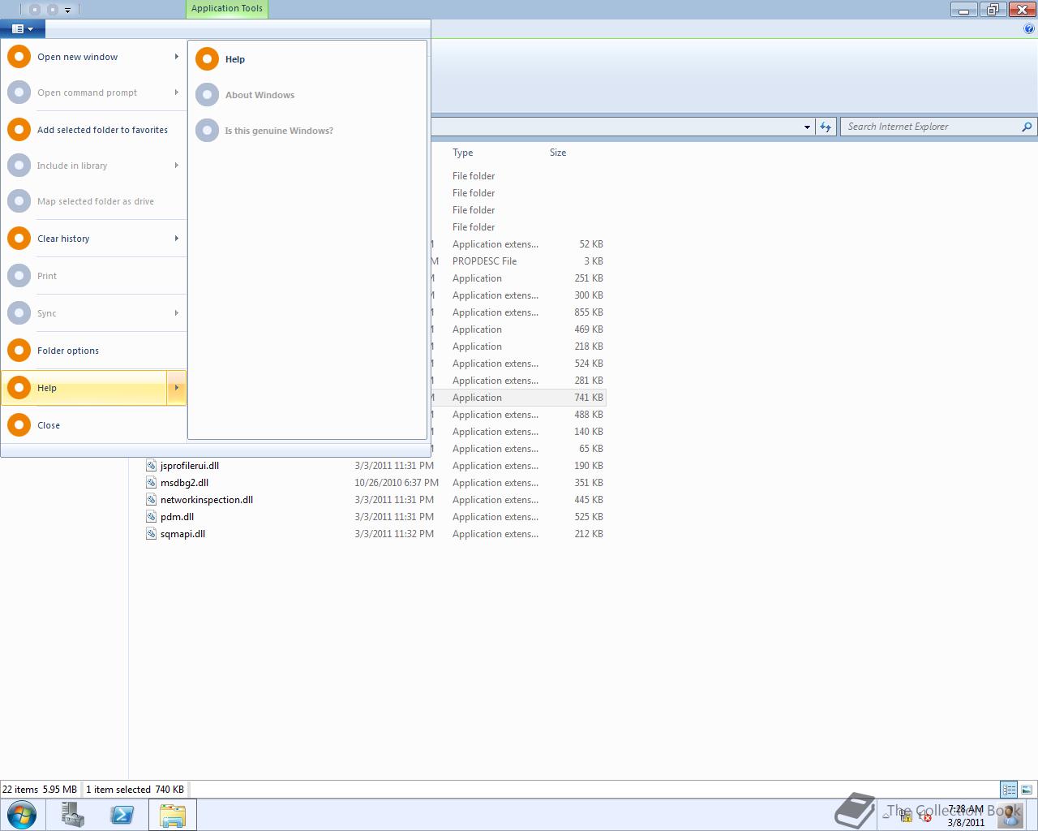This screenshot has height=831, width=1038.
Task: Click the 10/26/2010 6:37 PM date
Action: click(x=397, y=483)
